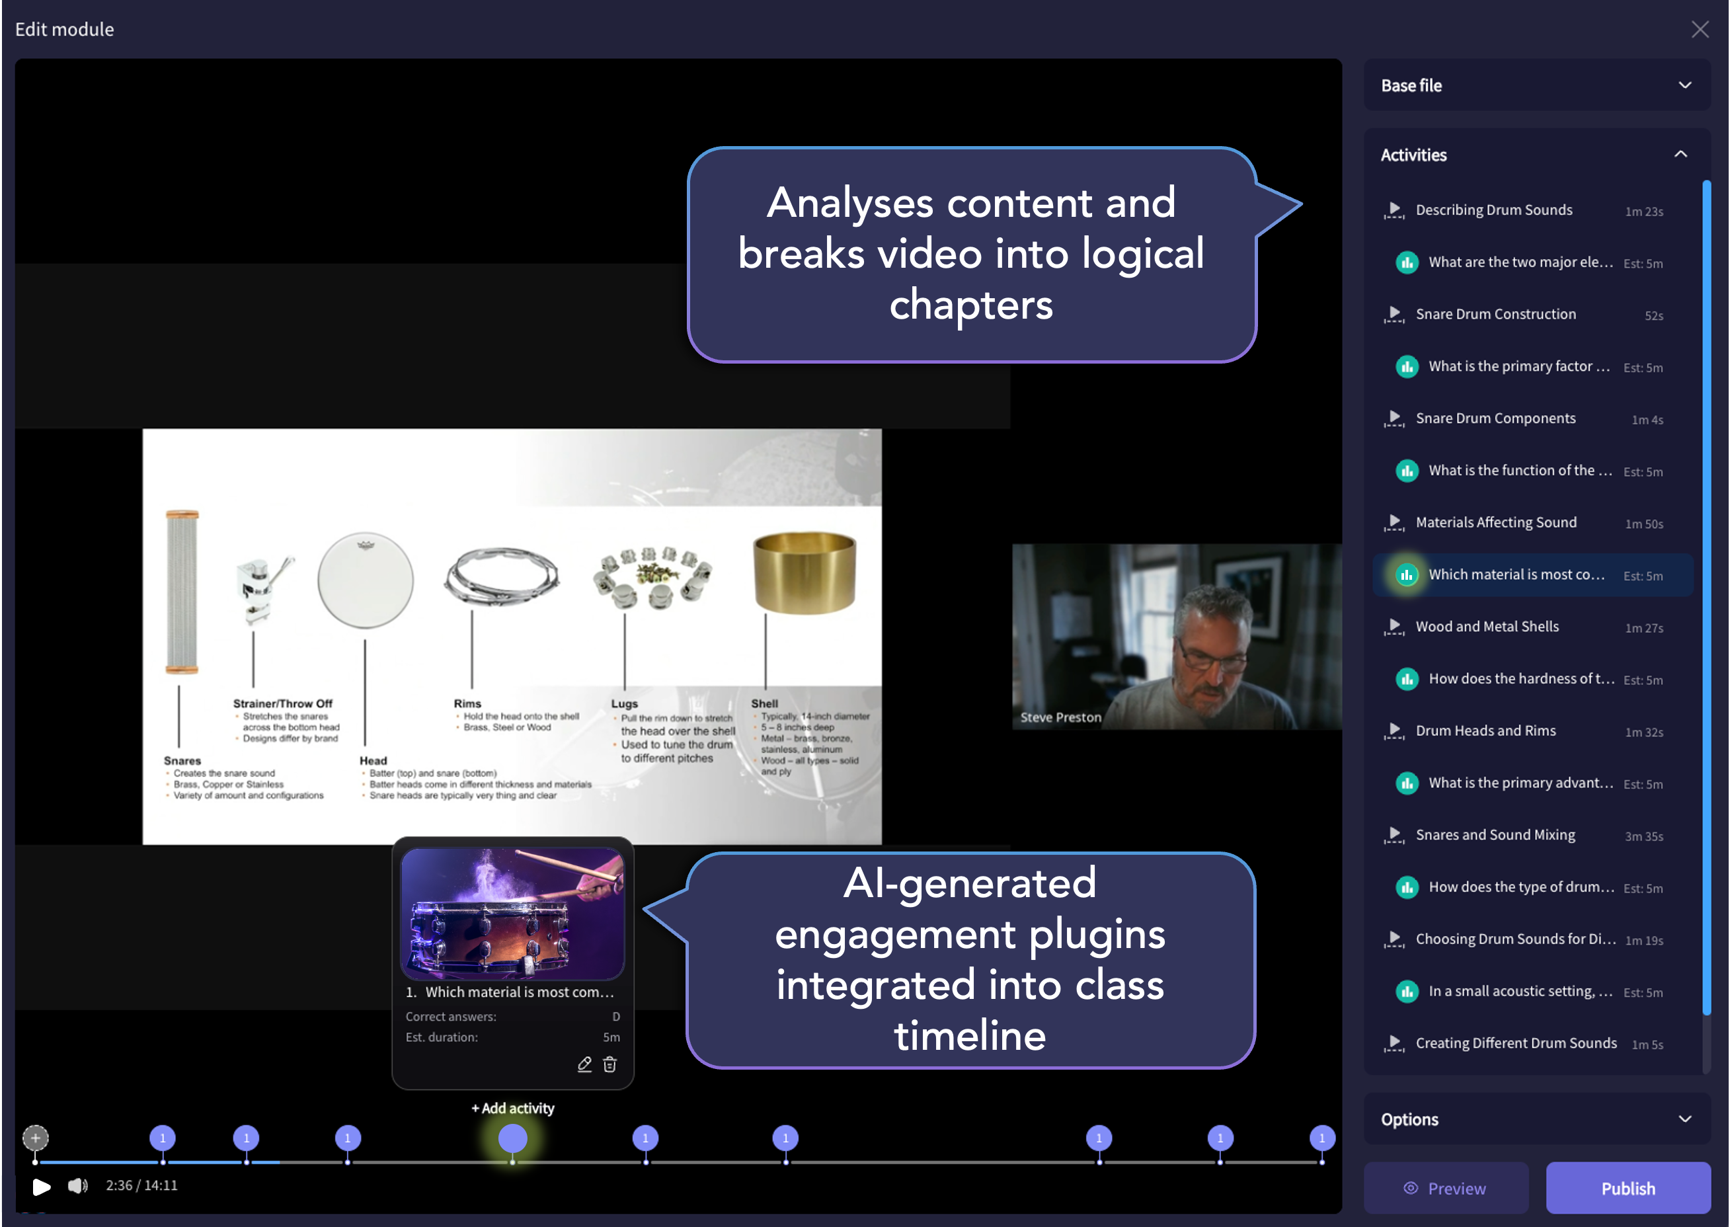Click poll icon beside 'What is the primary advant…'
1730x1227 pixels.
click(x=1407, y=783)
